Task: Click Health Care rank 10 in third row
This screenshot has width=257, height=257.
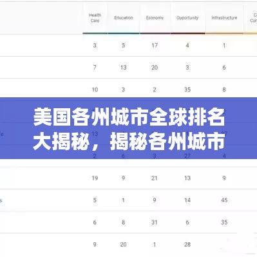Action: (95, 90)
